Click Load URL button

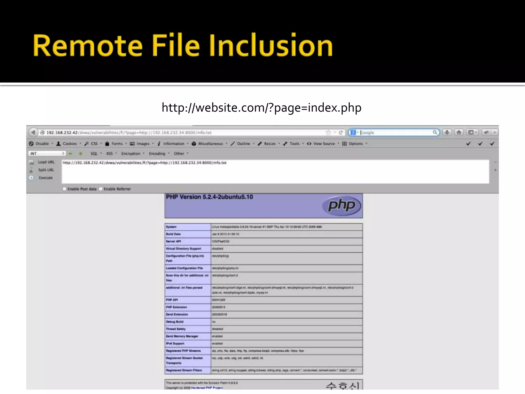46,162
